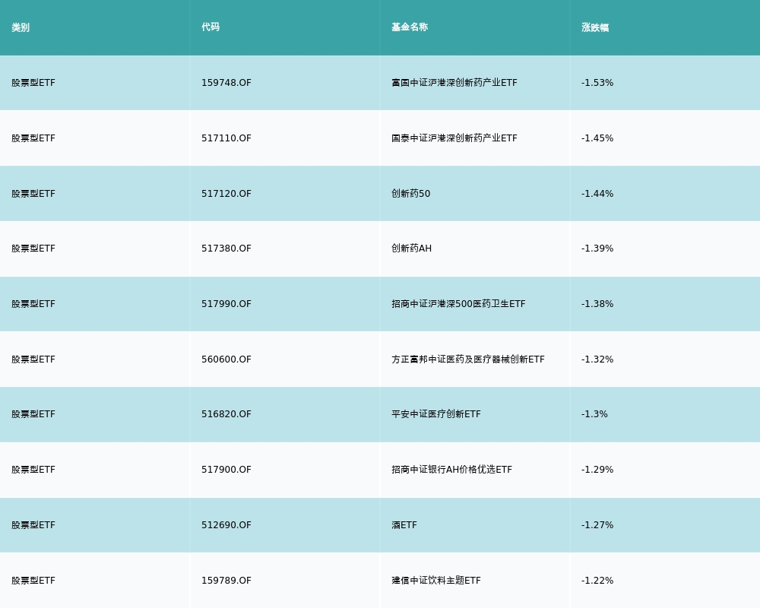This screenshot has width=760, height=608.
Task: Select code 517380.OF
Action: [226, 249]
